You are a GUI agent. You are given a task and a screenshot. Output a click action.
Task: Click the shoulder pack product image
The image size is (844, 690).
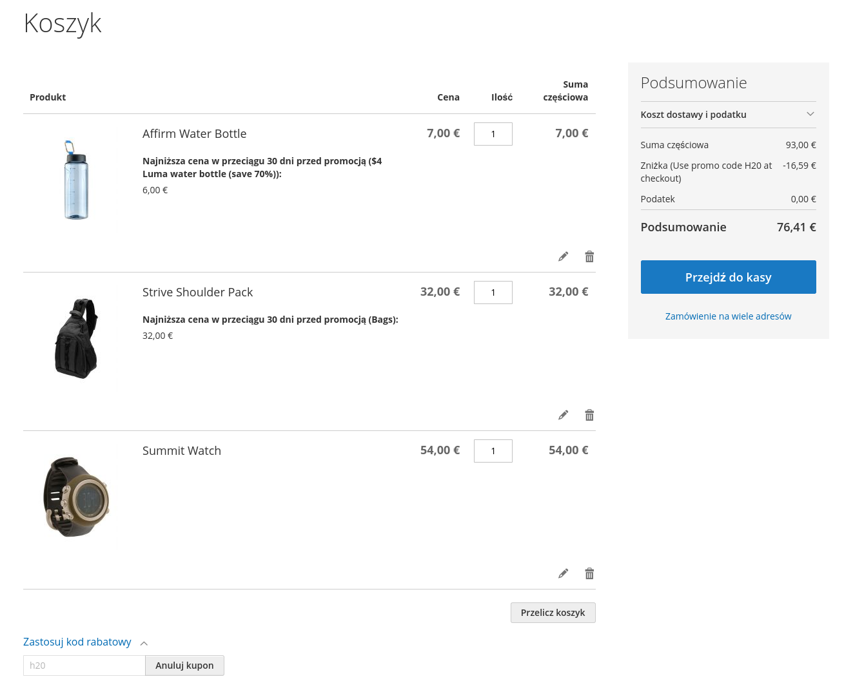(76, 338)
